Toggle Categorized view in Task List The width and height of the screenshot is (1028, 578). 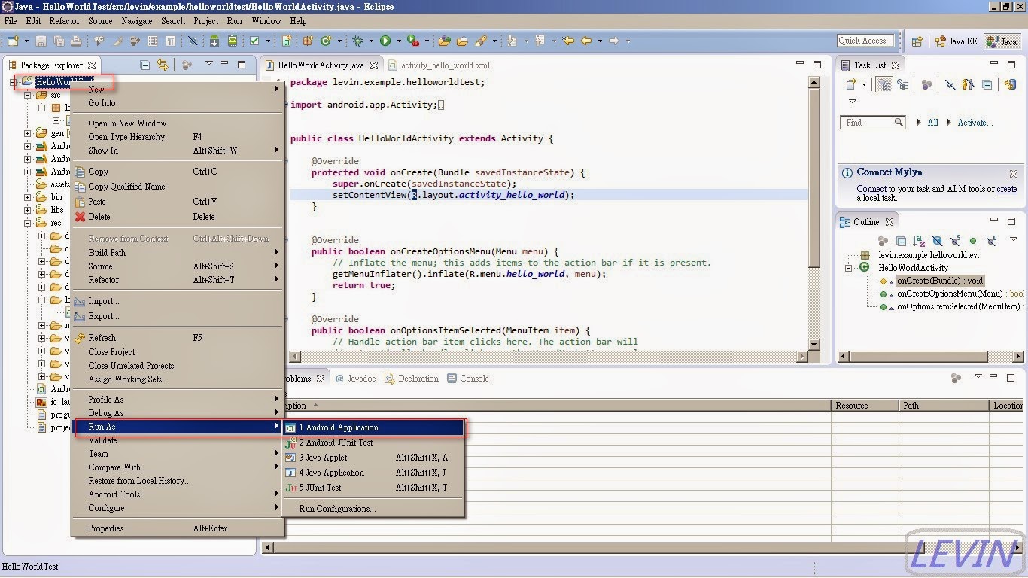tap(884, 85)
